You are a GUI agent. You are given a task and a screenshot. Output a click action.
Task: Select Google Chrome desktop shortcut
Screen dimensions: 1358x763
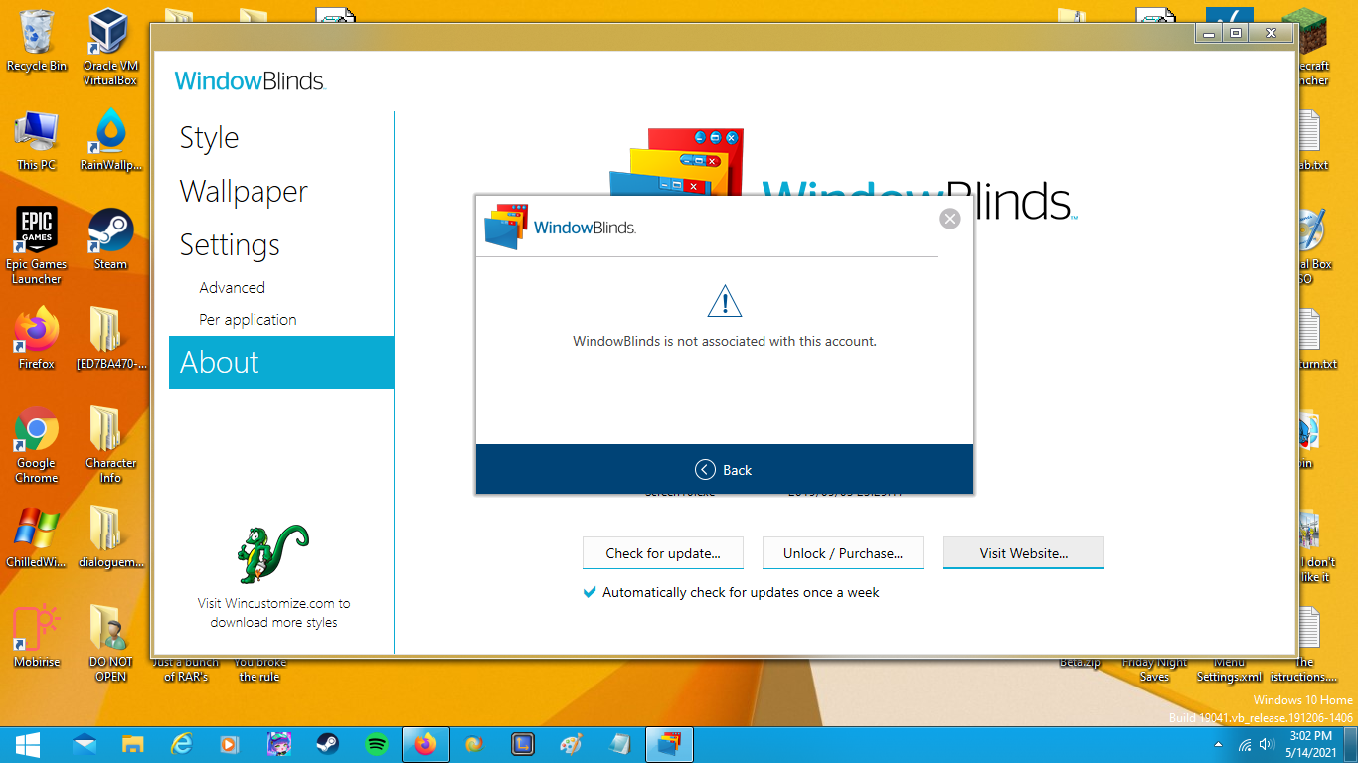(x=37, y=445)
